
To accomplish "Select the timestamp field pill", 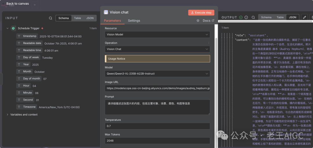I will pos(27,36).
